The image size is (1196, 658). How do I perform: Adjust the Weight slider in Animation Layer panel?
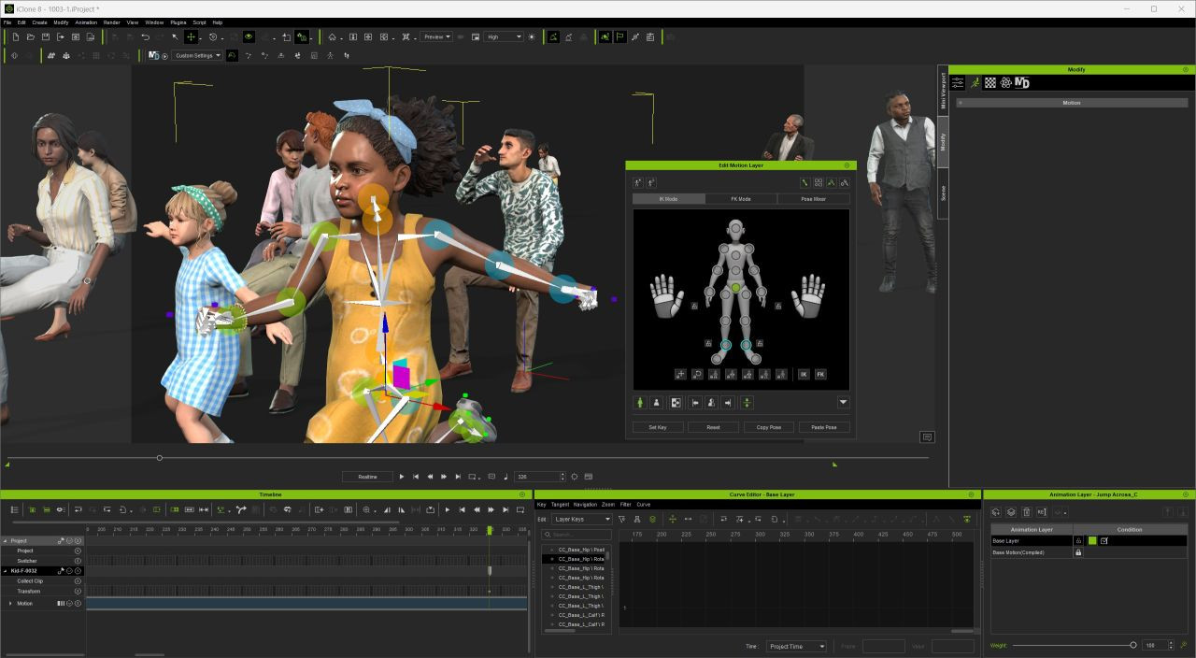[1133, 645]
